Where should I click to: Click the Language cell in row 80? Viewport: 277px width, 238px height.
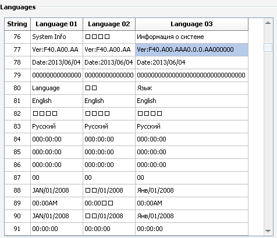click(56, 88)
